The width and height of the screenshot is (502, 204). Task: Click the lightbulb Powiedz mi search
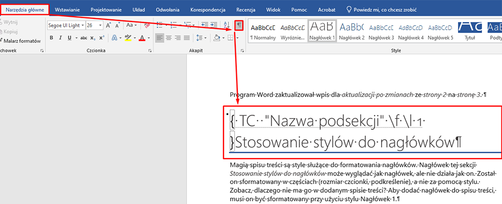382,10
